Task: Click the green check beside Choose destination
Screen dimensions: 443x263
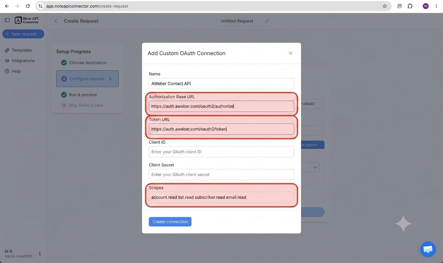Action: tap(64, 63)
